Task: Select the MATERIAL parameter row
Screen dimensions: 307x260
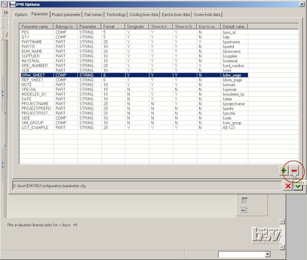Action: click(x=134, y=61)
